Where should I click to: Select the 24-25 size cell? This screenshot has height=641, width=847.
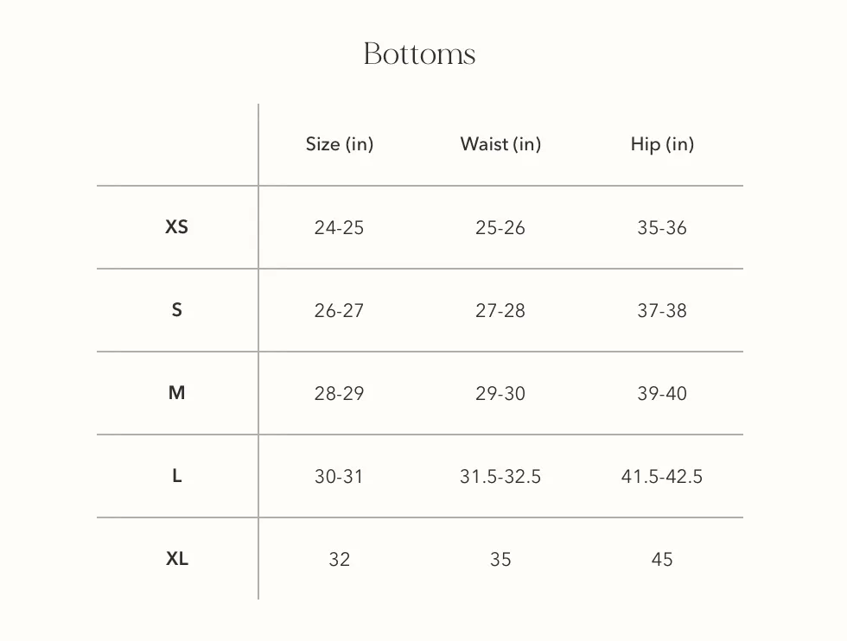(339, 228)
